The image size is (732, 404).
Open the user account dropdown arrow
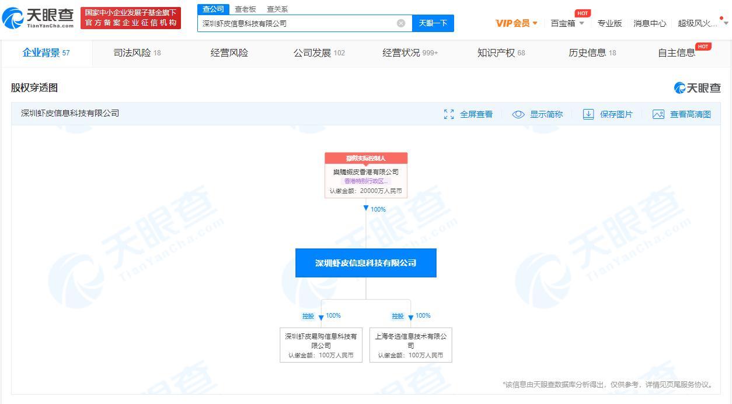pyautogui.click(x=726, y=23)
